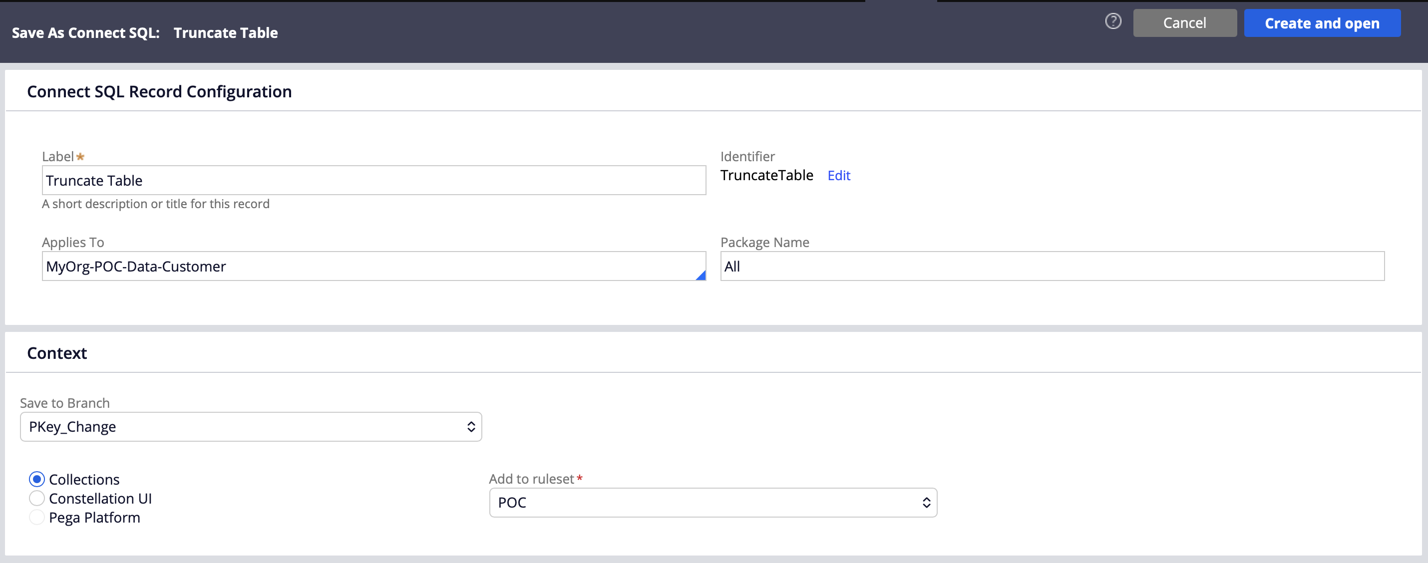Click the Identifier Edit link
The width and height of the screenshot is (1428, 563).
(x=838, y=175)
